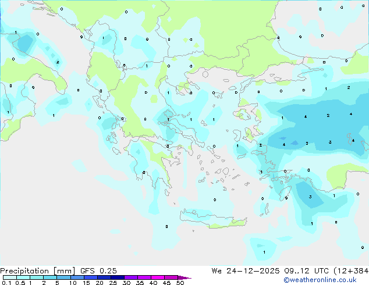The width and height of the screenshot is (369, 285).
Task: Click the '0.1' legend scale value
Action: click(x=6, y=283)
